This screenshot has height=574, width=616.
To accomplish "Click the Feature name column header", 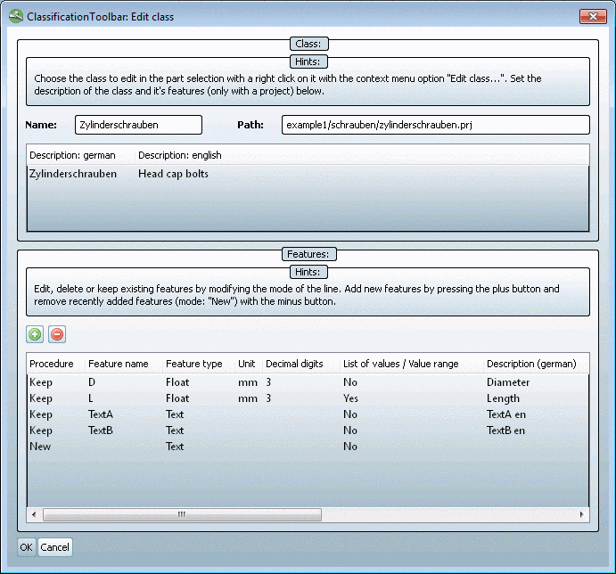I will [x=124, y=364].
